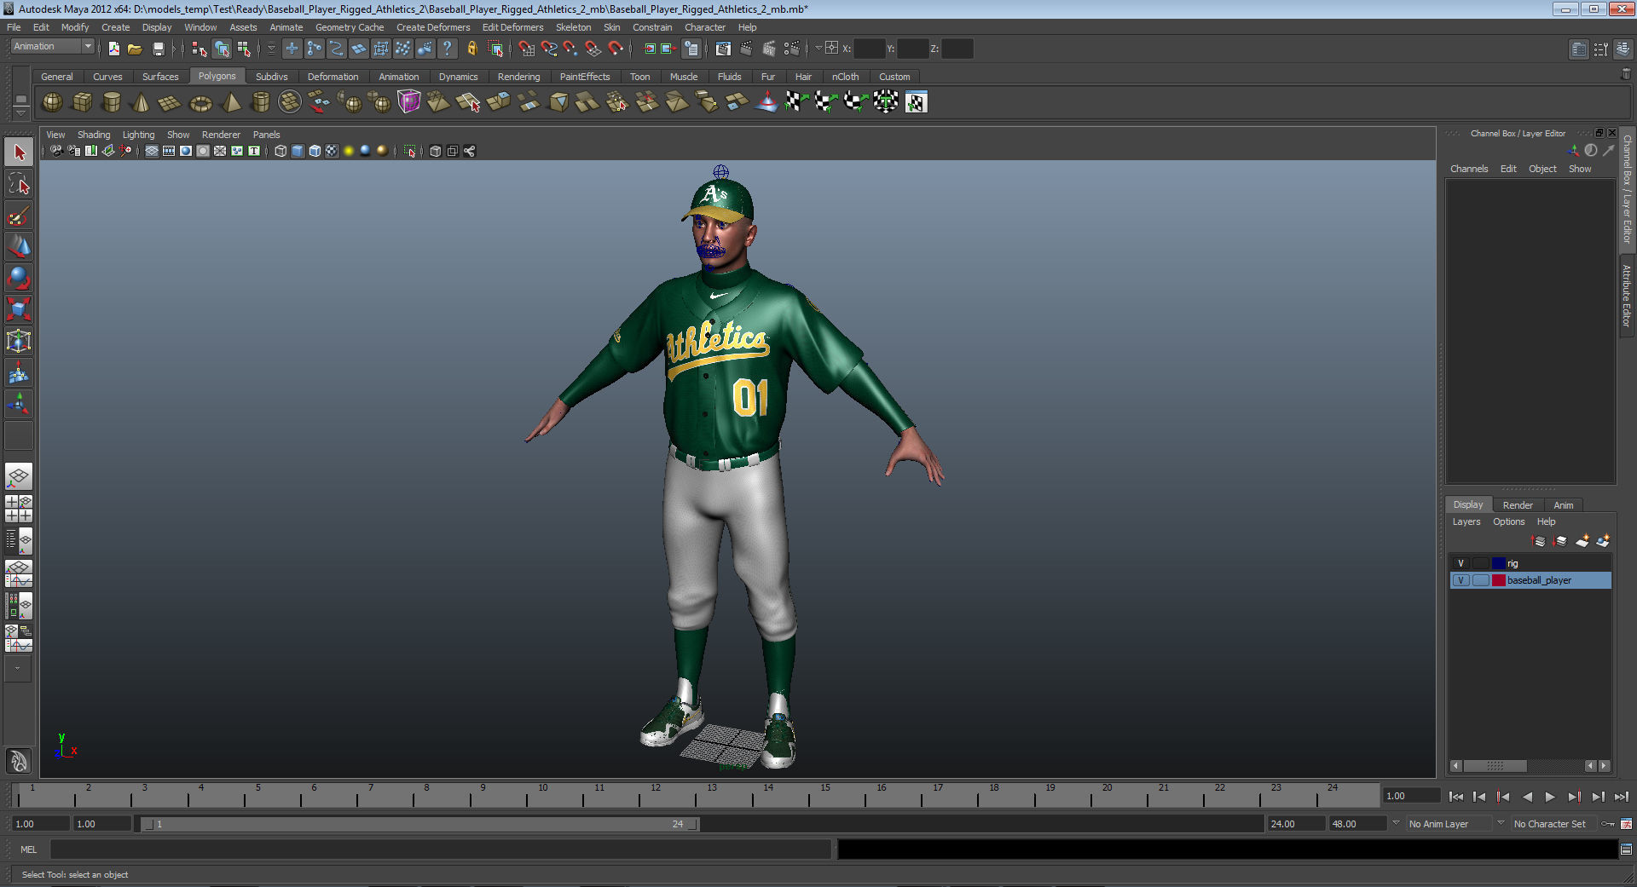The height and width of the screenshot is (887, 1637).
Task: Open the Layers menu in Layer Editor
Action: tap(1466, 521)
